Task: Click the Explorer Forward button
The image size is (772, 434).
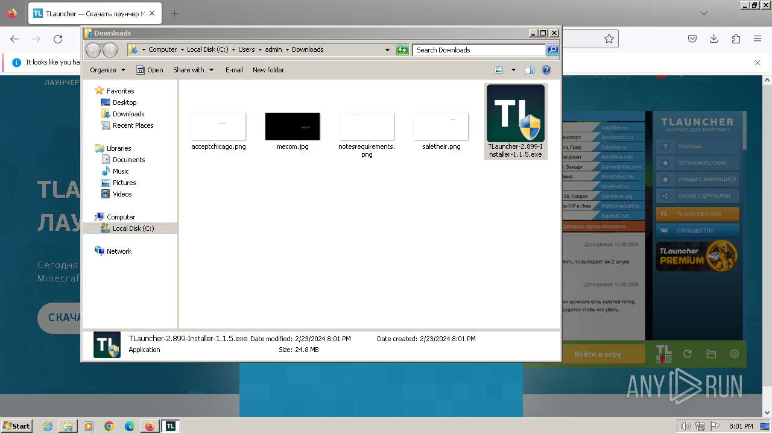Action: click(x=110, y=50)
